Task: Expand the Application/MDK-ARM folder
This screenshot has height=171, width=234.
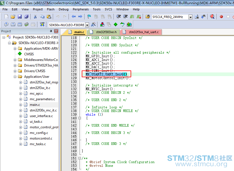Action: (15, 49)
